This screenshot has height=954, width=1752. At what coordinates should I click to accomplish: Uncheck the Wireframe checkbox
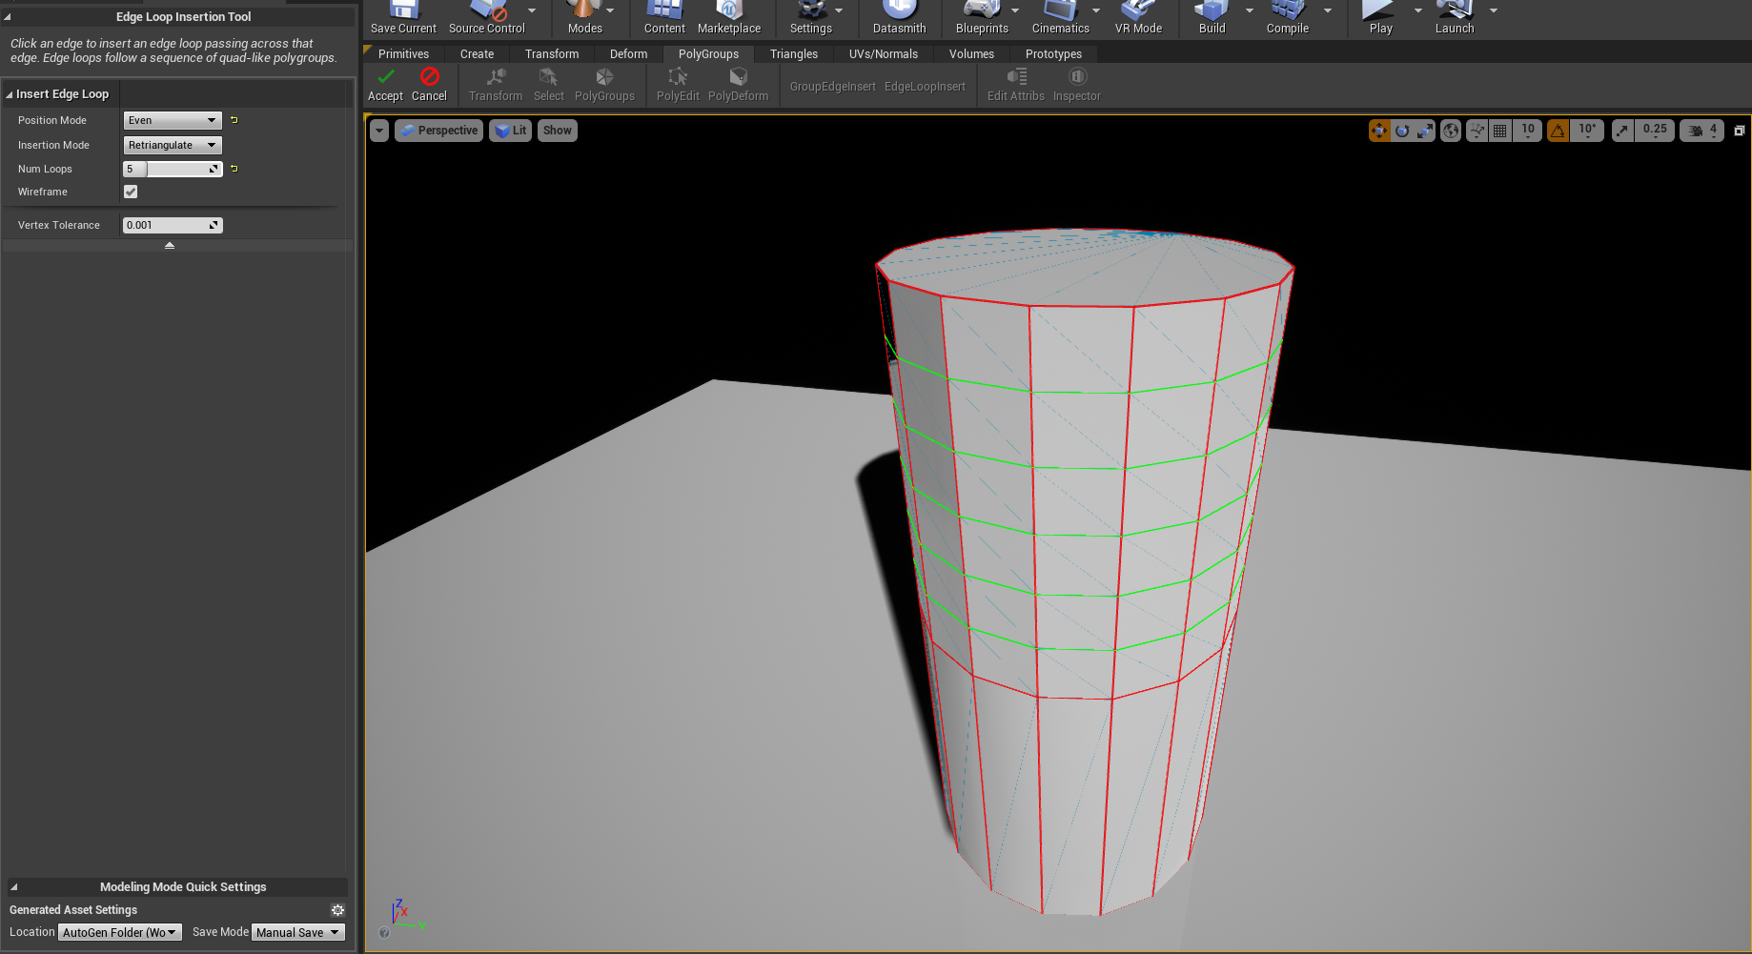pyautogui.click(x=131, y=192)
